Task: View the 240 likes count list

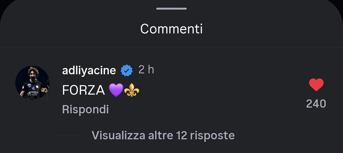Action: (316, 104)
